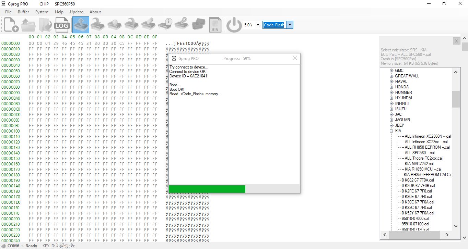Click the tree list vertical scrollbar thumb

tap(456, 99)
